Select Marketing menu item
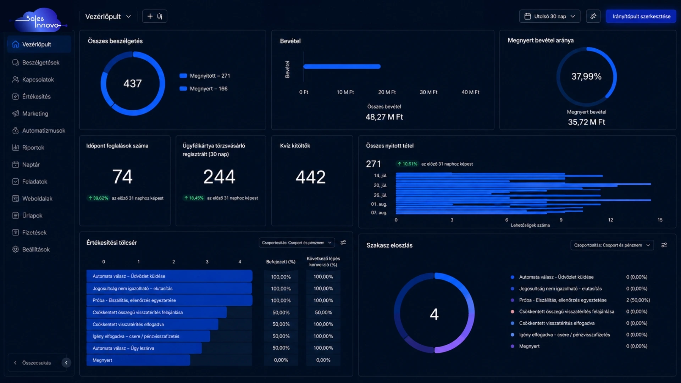 [39, 113]
